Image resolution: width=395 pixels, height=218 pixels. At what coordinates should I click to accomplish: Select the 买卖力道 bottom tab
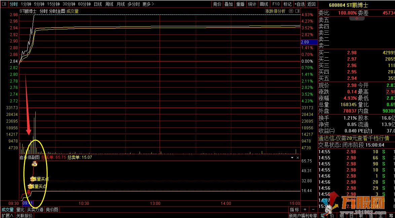coord(35,210)
